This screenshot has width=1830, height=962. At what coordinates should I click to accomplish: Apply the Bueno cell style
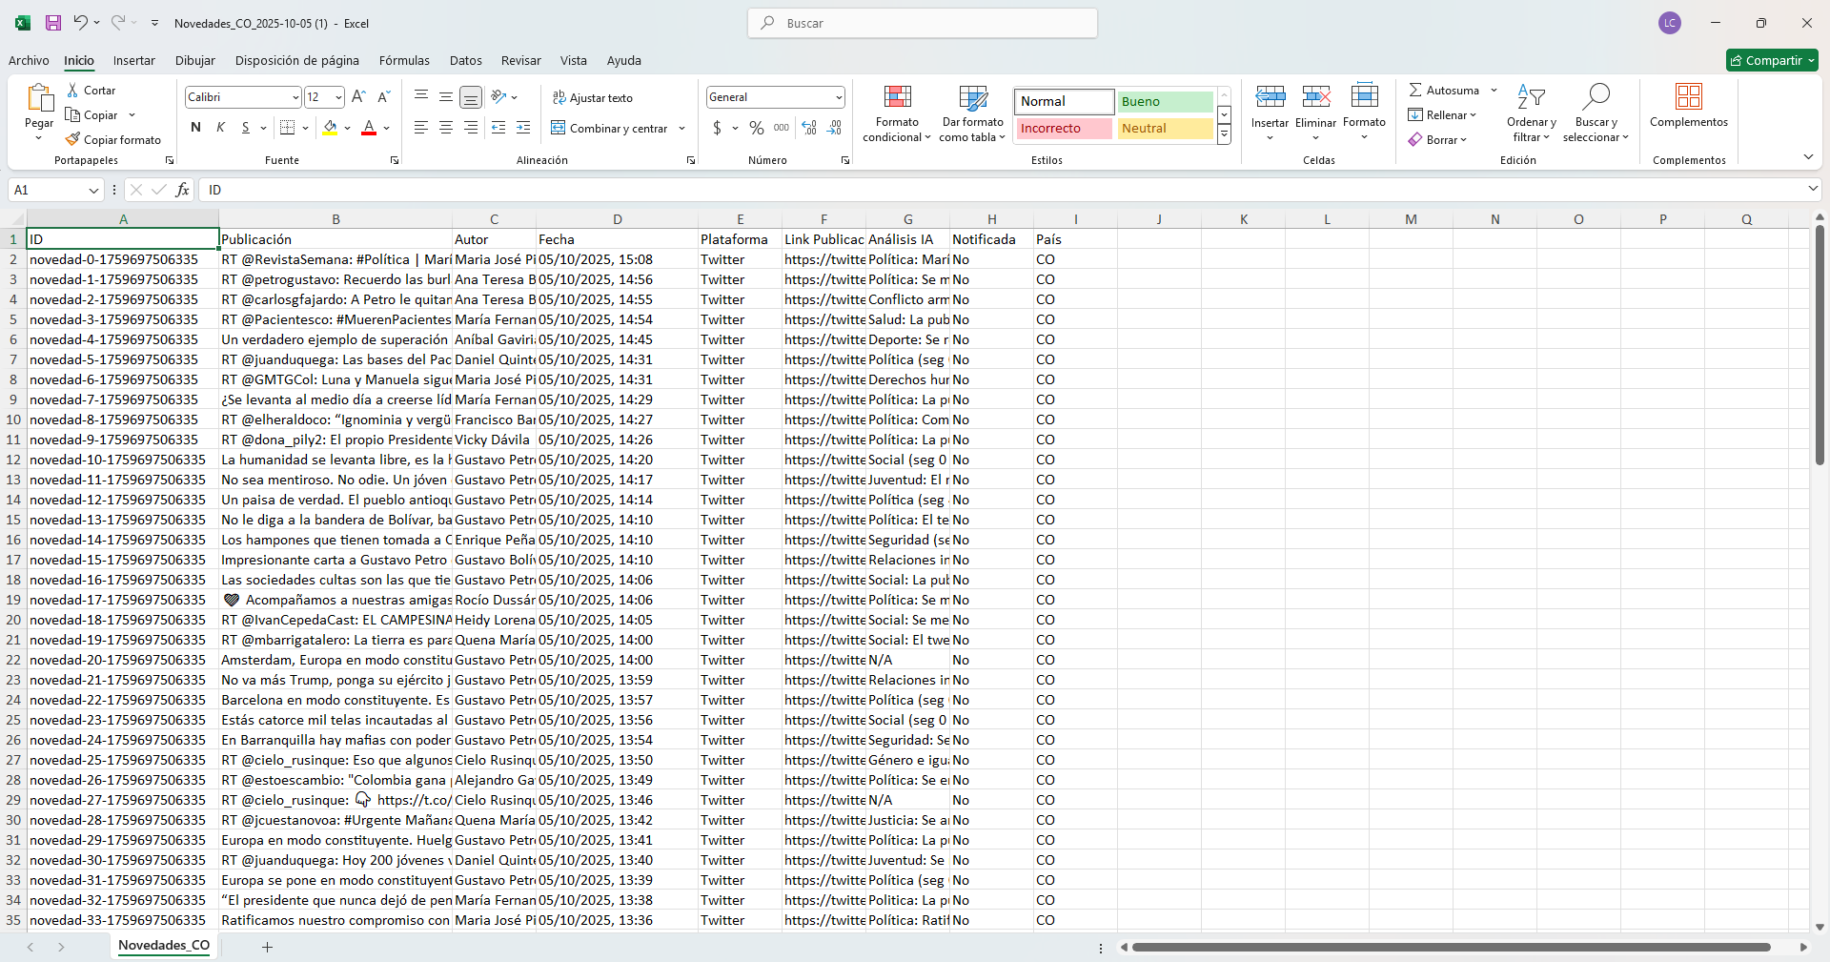tap(1164, 101)
